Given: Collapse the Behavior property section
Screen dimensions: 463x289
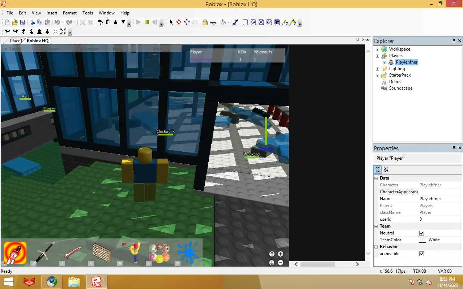Looking at the screenshot, I should 376,247.
